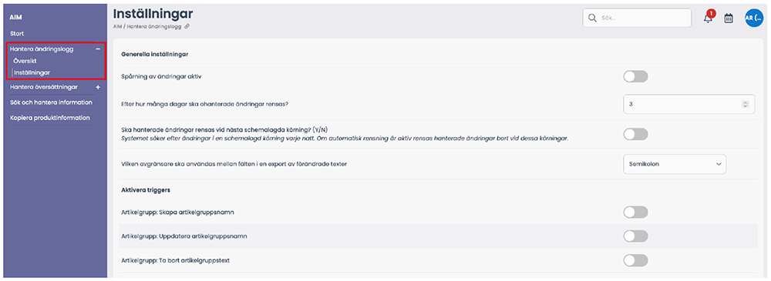This screenshot has height=281, width=771.
Task: Go to Start in the sidebar
Action: coord(17,34)
